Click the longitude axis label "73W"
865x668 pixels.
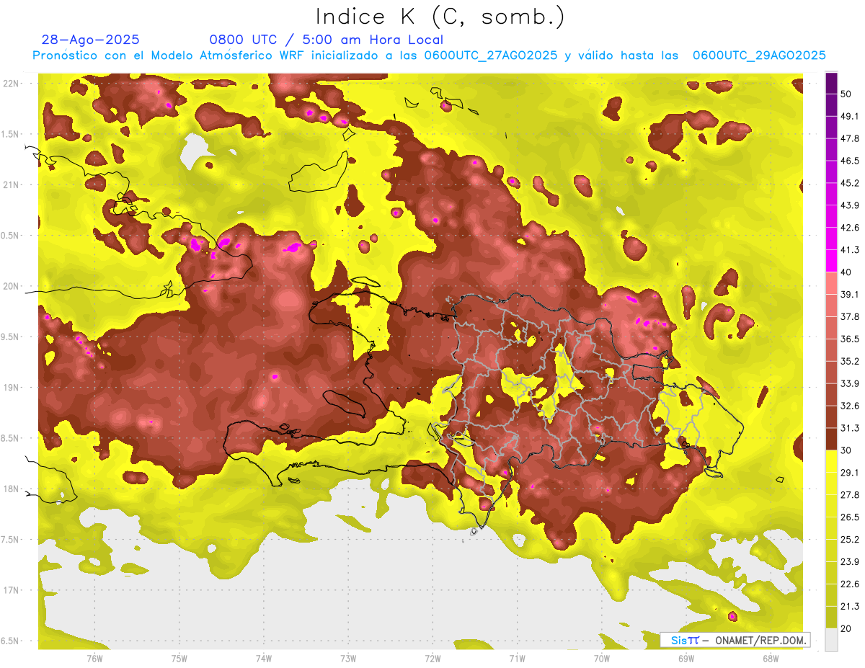[x=348, y=658]
